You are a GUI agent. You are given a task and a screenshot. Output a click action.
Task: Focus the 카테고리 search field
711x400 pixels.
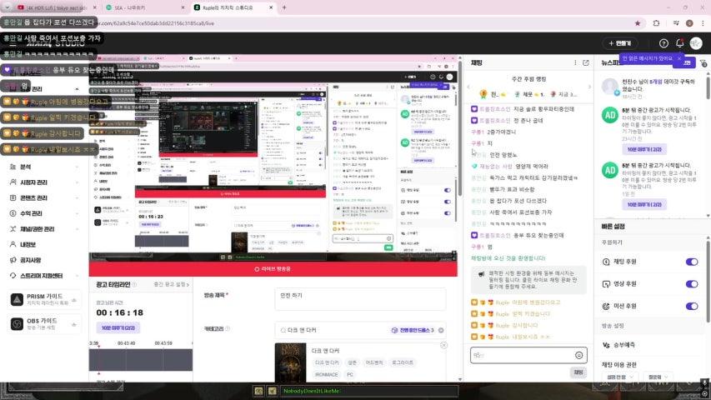[x=360, y=330]
